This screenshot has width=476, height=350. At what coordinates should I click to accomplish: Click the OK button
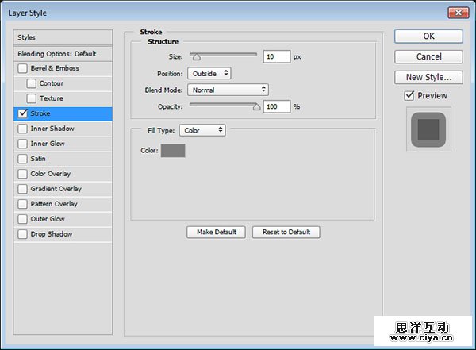pyautogui.click(x=428, y=37)
